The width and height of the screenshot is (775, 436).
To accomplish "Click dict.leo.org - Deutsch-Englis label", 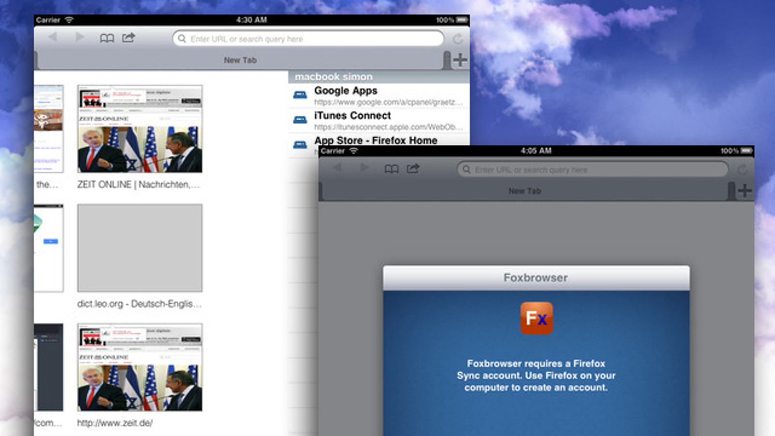I will (139, 304).
